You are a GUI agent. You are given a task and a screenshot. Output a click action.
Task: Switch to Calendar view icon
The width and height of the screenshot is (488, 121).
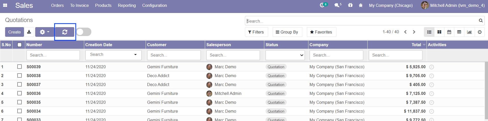[449, 32]
